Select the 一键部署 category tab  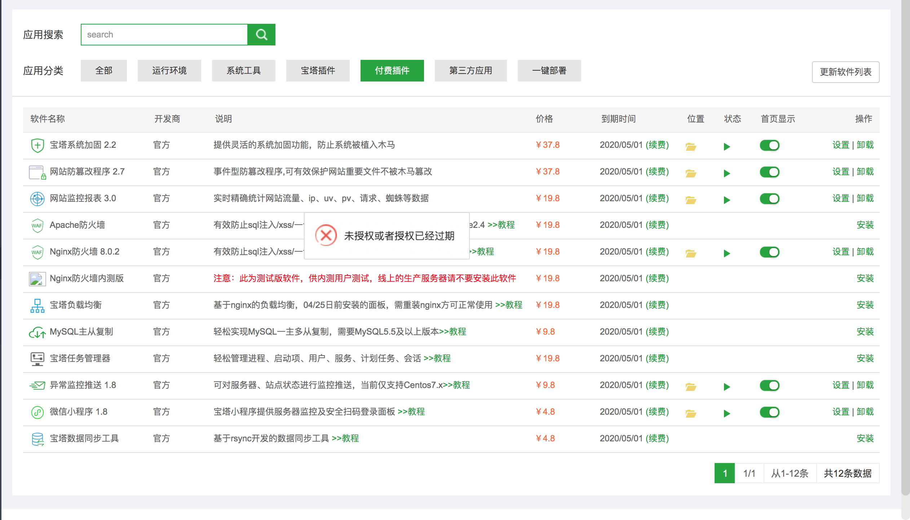[549, 71]
